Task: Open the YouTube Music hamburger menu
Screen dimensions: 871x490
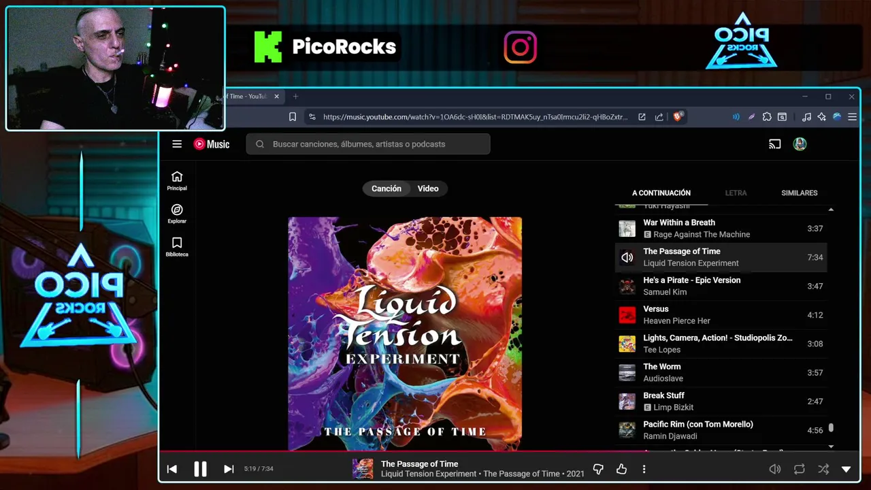Action: 177,144
